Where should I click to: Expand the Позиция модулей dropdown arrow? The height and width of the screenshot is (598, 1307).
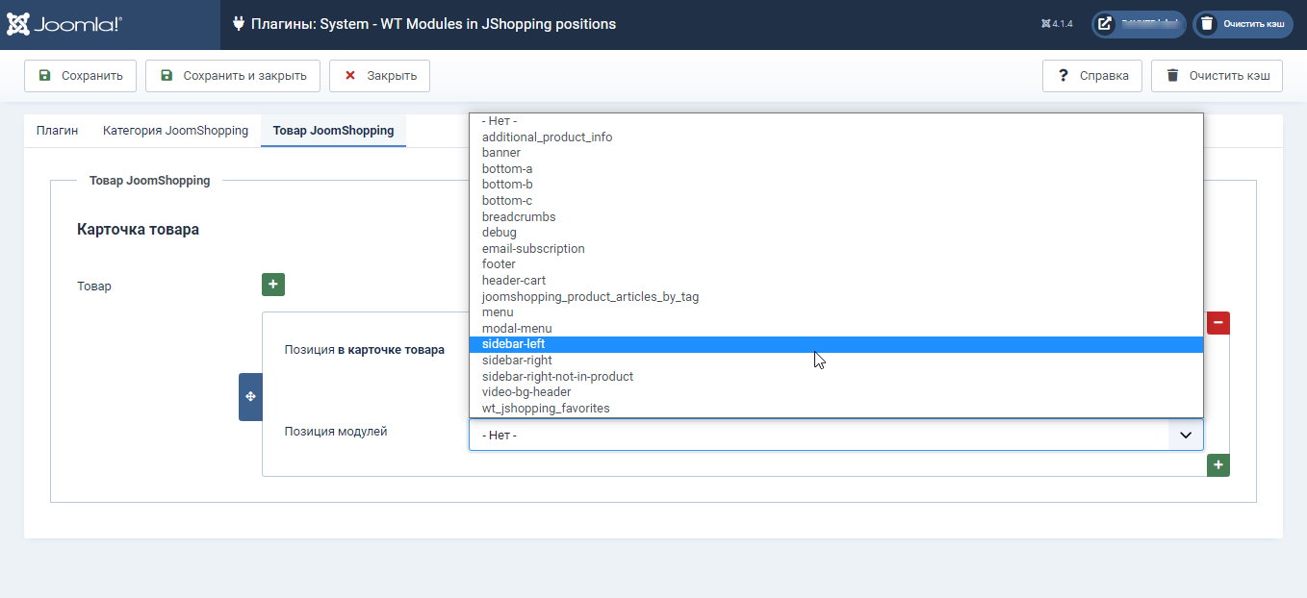point(1186,435)
